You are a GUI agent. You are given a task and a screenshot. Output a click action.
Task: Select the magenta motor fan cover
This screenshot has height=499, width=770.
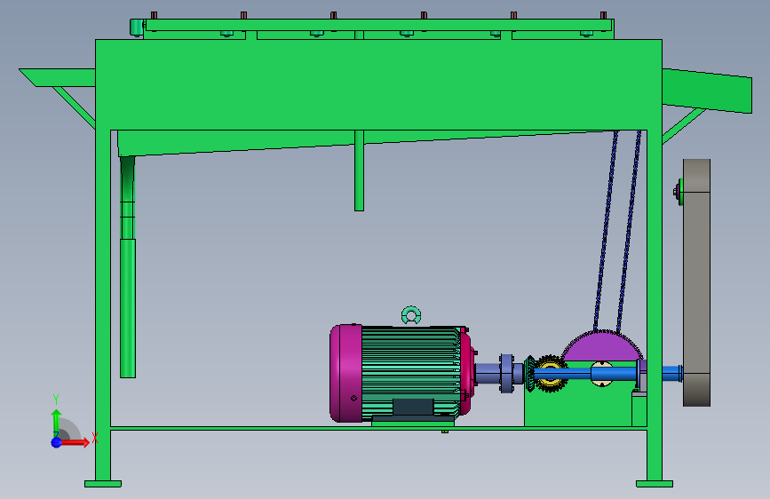click(x=345, y=373)
